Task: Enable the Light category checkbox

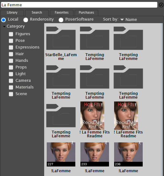Action: click(11, 74)
